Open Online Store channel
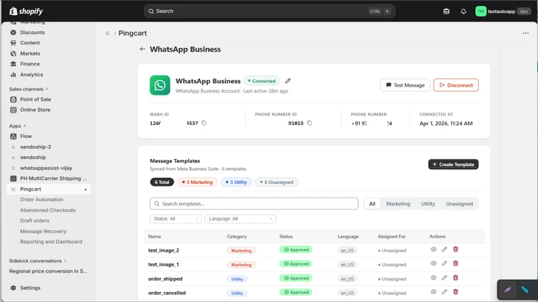This screenshot has height=302, width=538. point(35,110)
